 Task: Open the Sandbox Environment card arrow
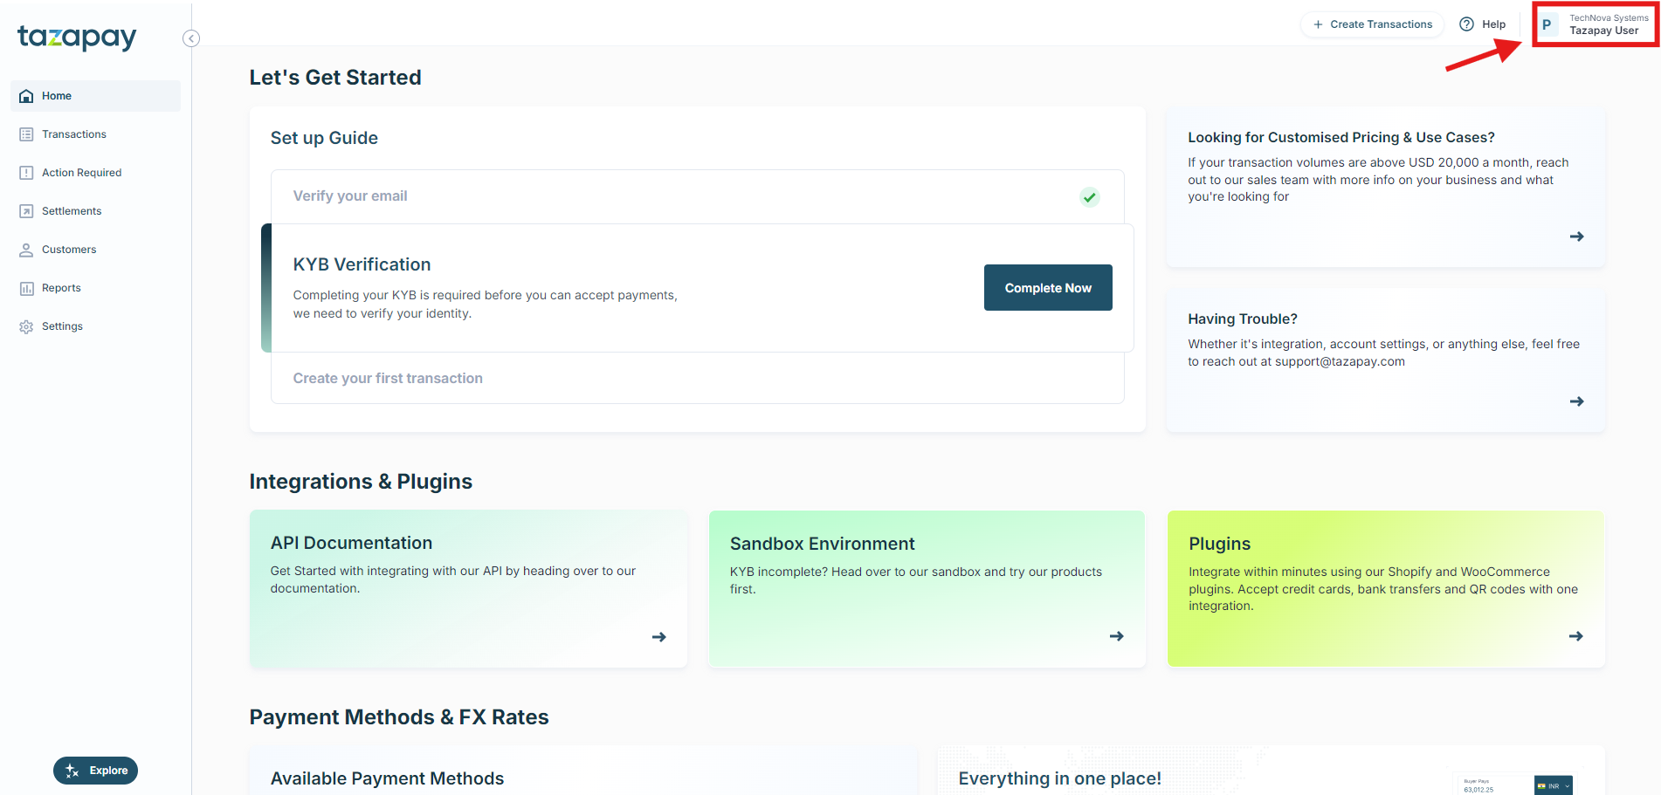(1116, 636)
